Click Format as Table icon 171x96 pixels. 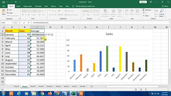click(x=113, y=11)
